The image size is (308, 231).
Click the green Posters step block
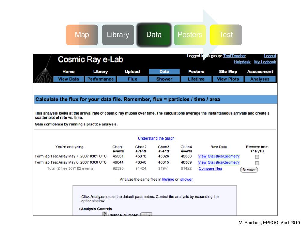pyautogui.click(x=190, y=35)
